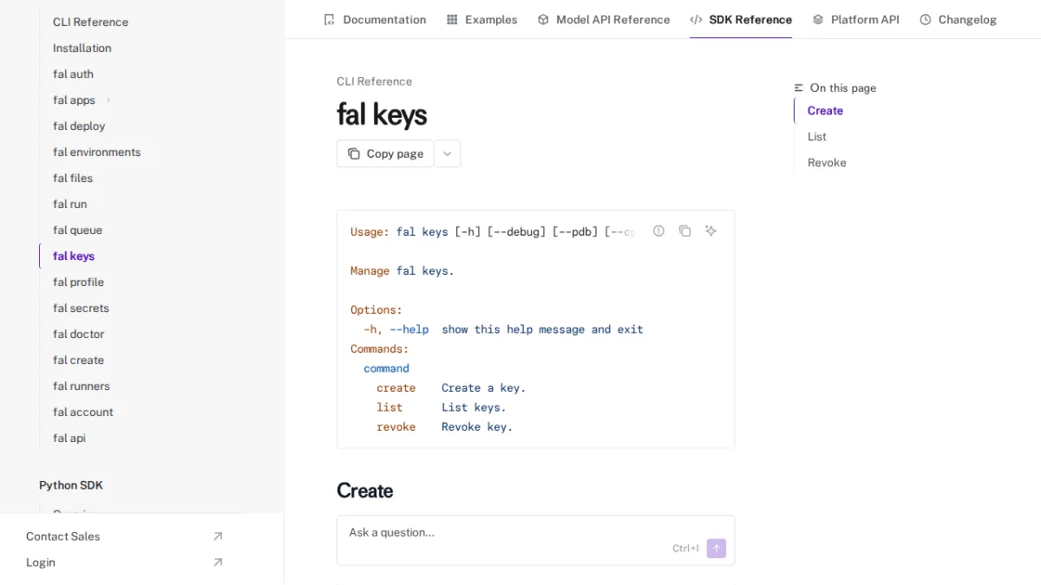Viewport: 1041px width, 585px height.
Task: Click the Examples tab grid icon
Action: tap(452, 19)
